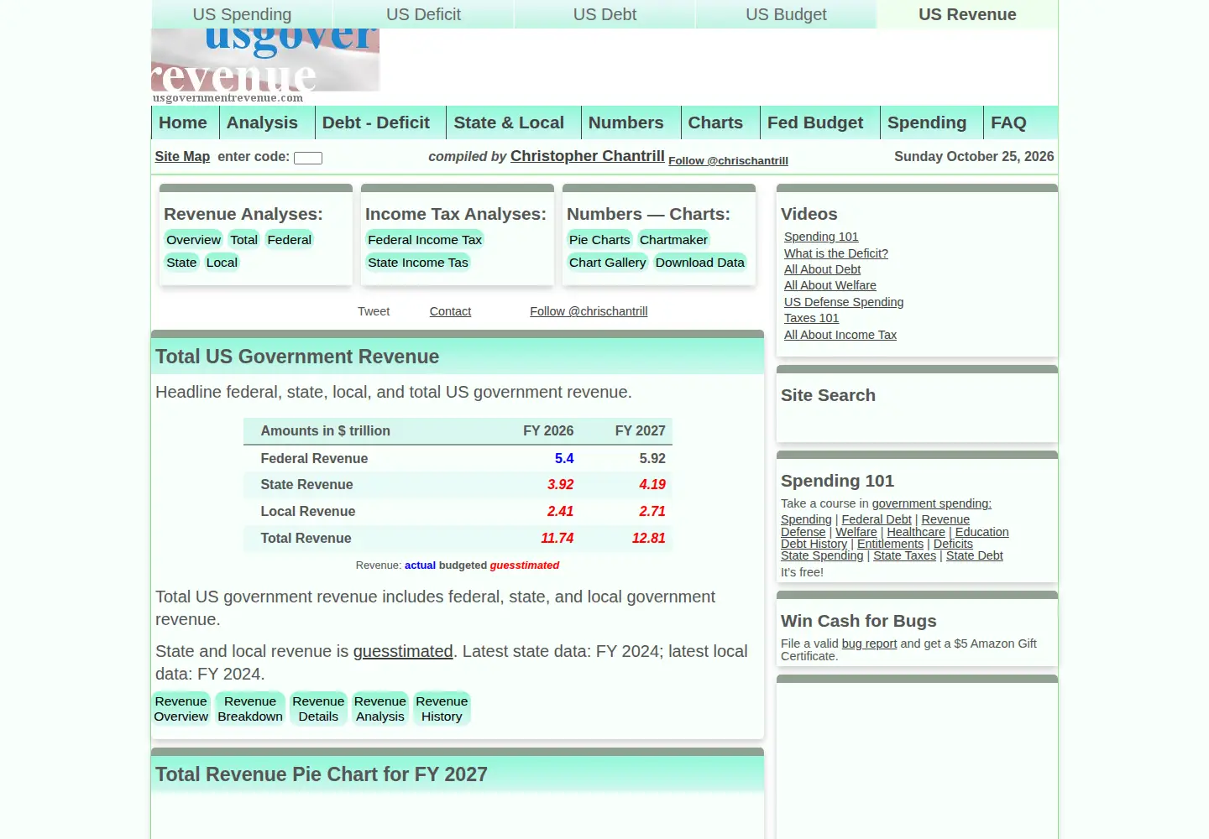Open the Revenue History button
The image size is (1209, 839).
point(442,709)
